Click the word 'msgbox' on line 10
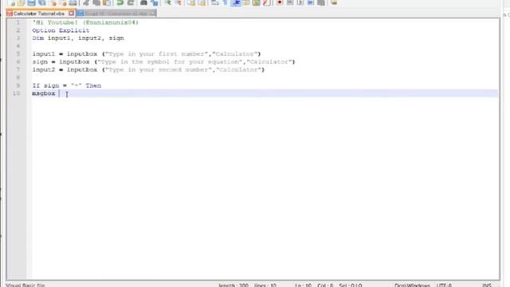Image resolution: width=510 pixels, height=287 pixels. (44, 93)
